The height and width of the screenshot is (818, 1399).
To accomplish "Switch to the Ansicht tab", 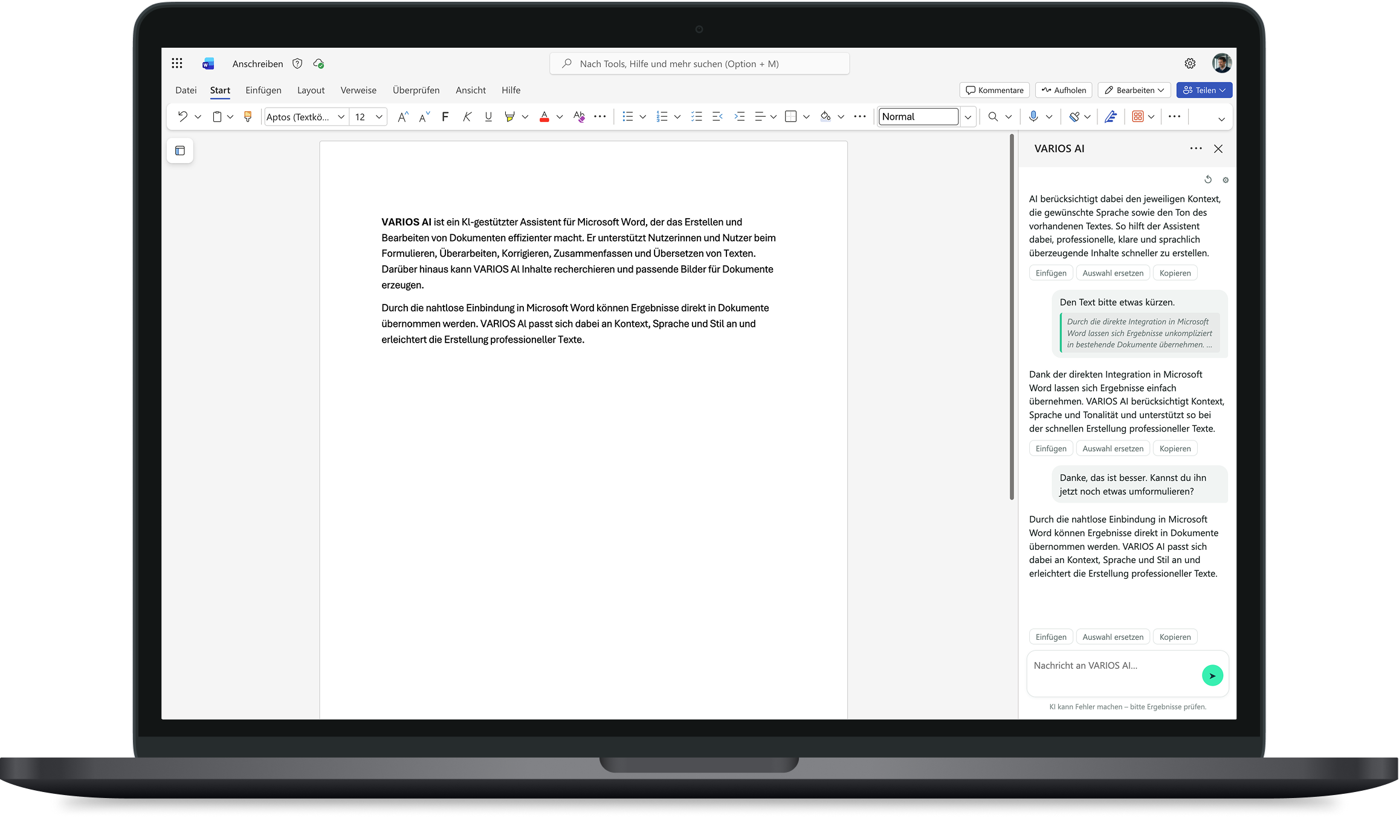I will (x=471, y=90).
